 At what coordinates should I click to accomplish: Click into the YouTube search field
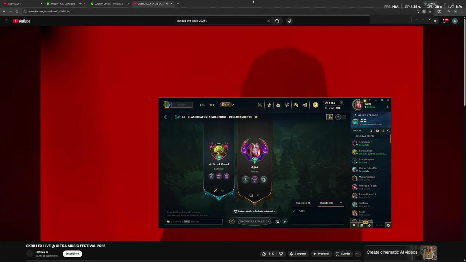click(220, 21)
